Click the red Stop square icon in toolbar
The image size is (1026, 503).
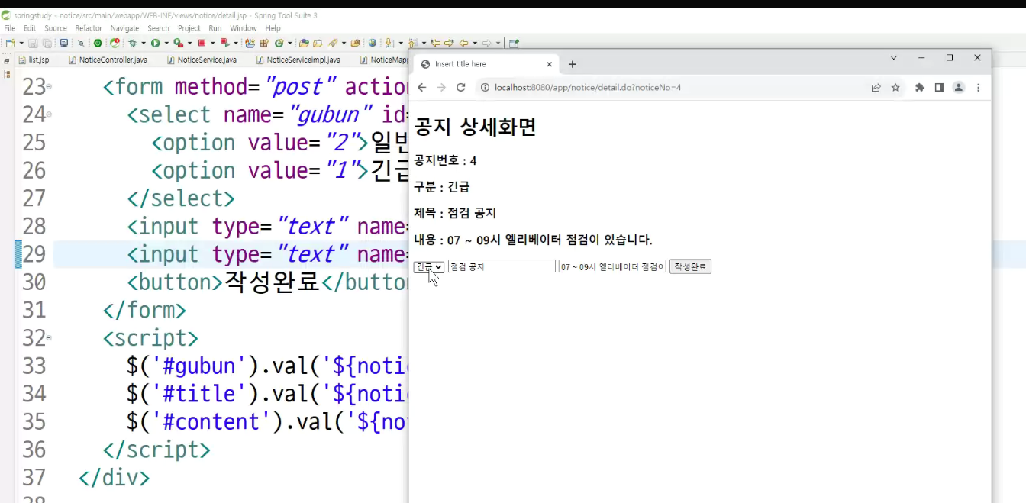point(202,44)
